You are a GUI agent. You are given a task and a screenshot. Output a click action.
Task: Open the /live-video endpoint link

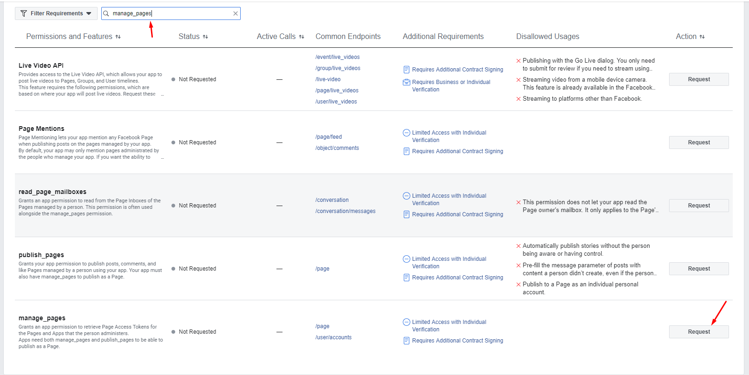(x=328, y=79)
